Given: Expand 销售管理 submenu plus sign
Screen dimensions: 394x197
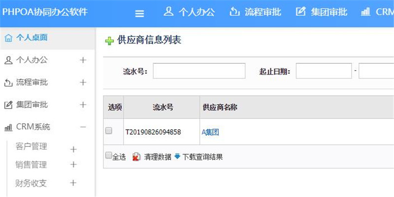Looking at the screenshot, I should [73, 165].
